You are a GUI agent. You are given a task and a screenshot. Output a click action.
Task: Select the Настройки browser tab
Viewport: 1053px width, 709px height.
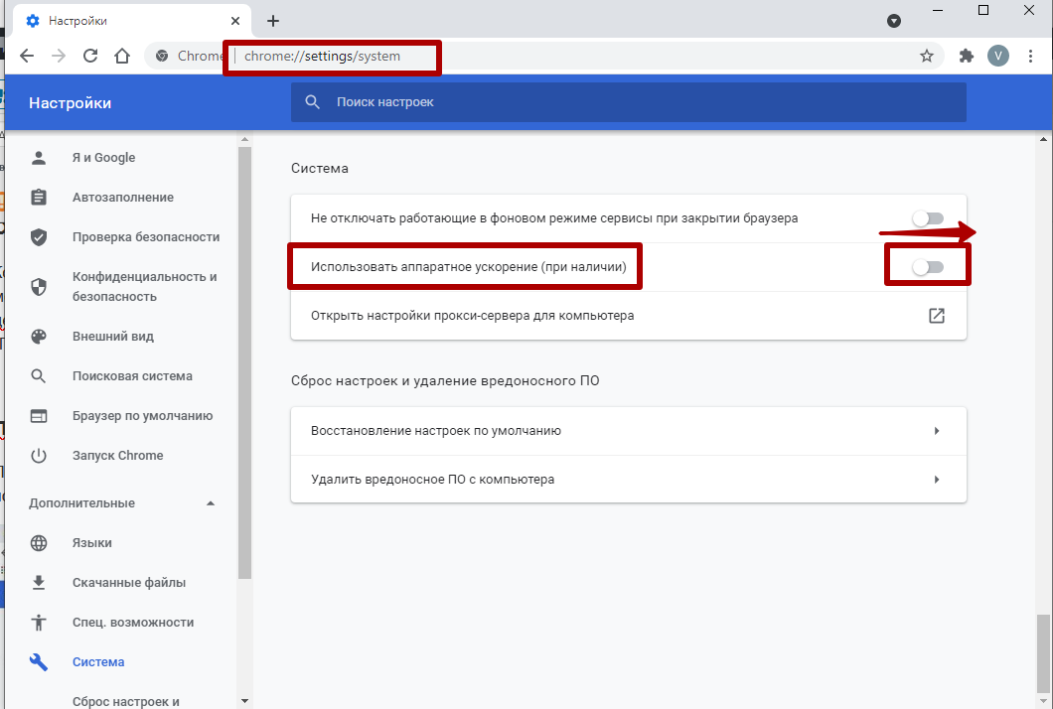133,21
